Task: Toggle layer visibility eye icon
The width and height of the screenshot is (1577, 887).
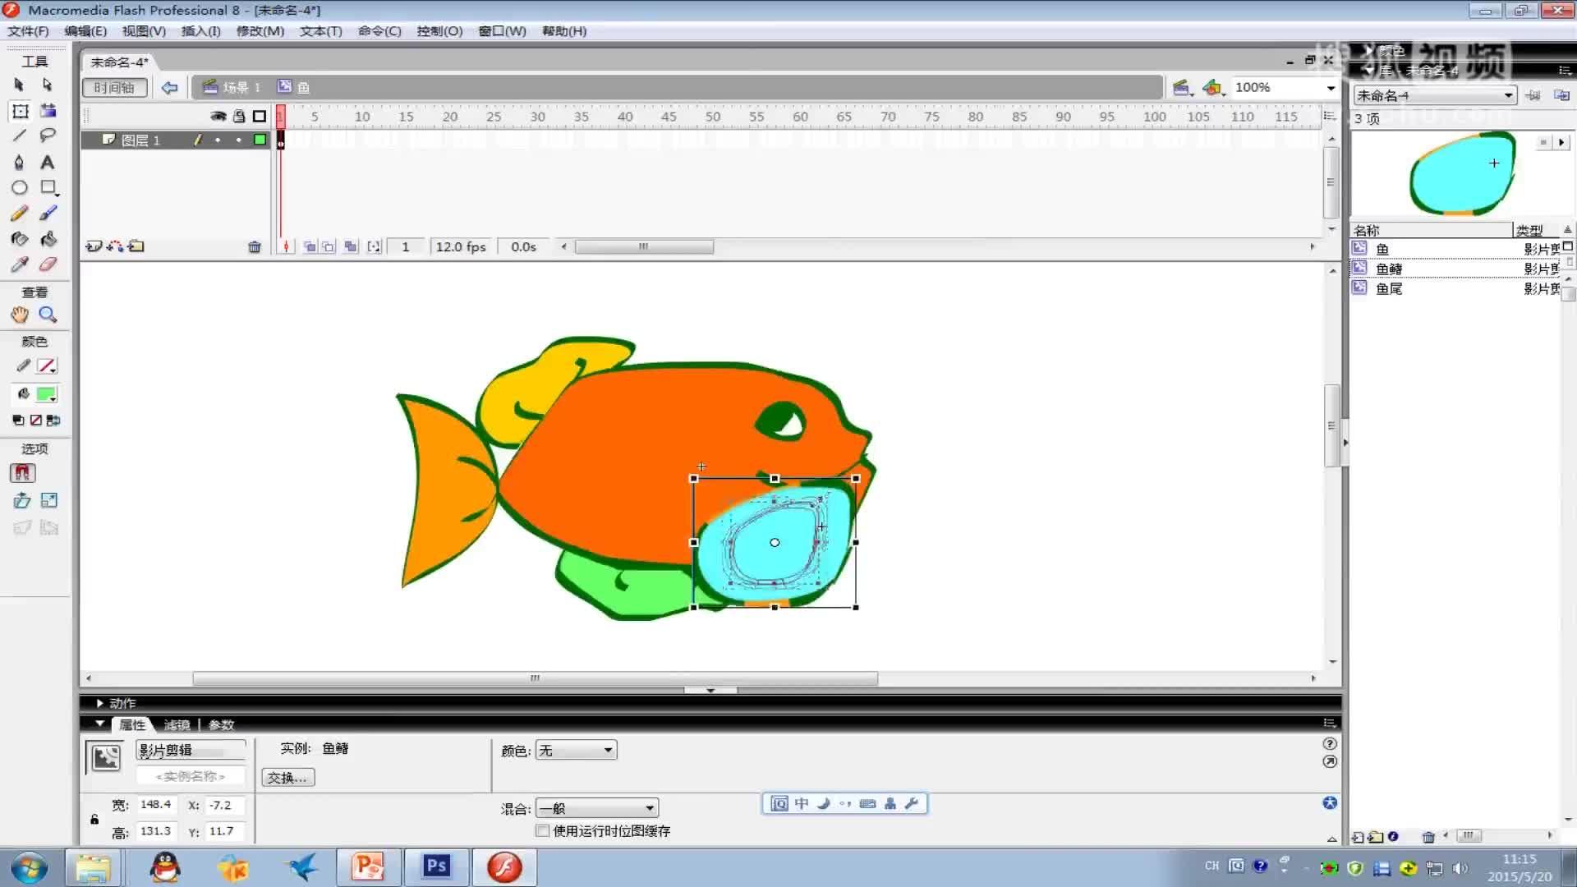Action: (218, 117)
